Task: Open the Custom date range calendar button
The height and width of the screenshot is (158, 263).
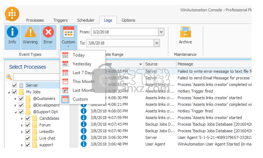Action: point(68,37)
